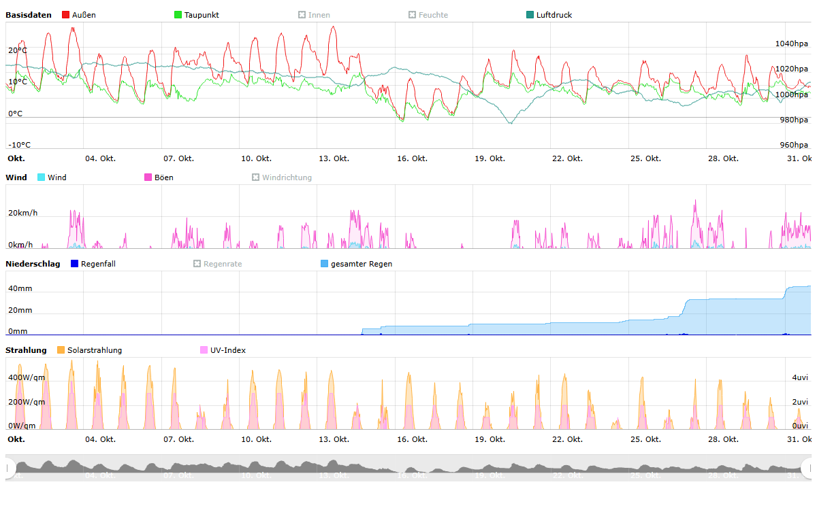Click the Luftdruck legend label
This screenshot has width=817, height=510.
coord(554,15)
